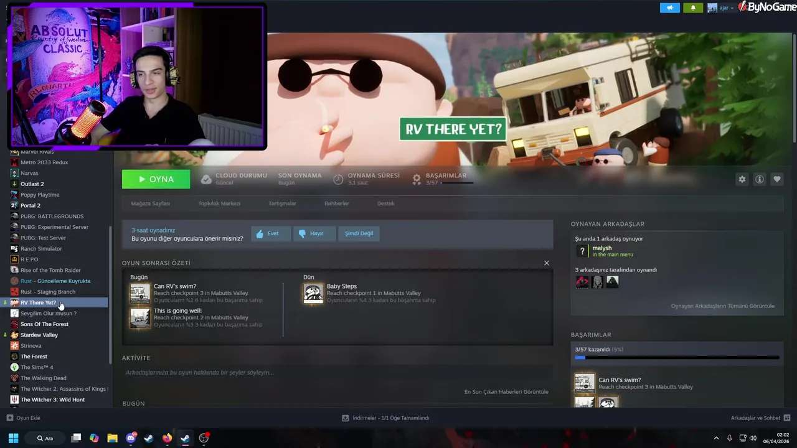Open the notifications bell icon
This screenshot has width=797, height=448.
(x=693, y=7)
